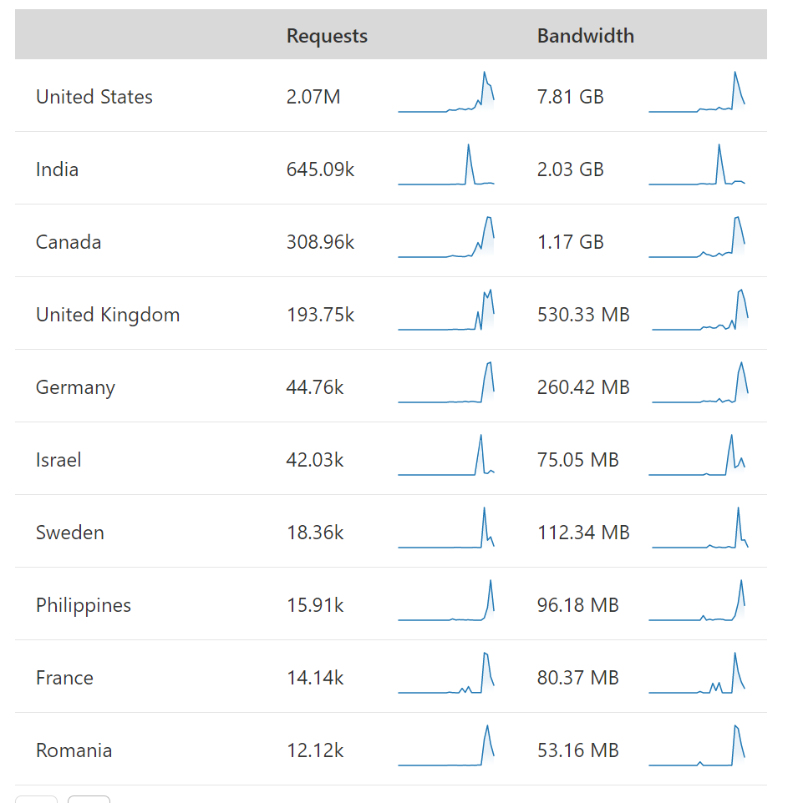793x803 pixels.
Task: Click United States bandwidth value 7.81 GB
Action: (x=570, y=97)
